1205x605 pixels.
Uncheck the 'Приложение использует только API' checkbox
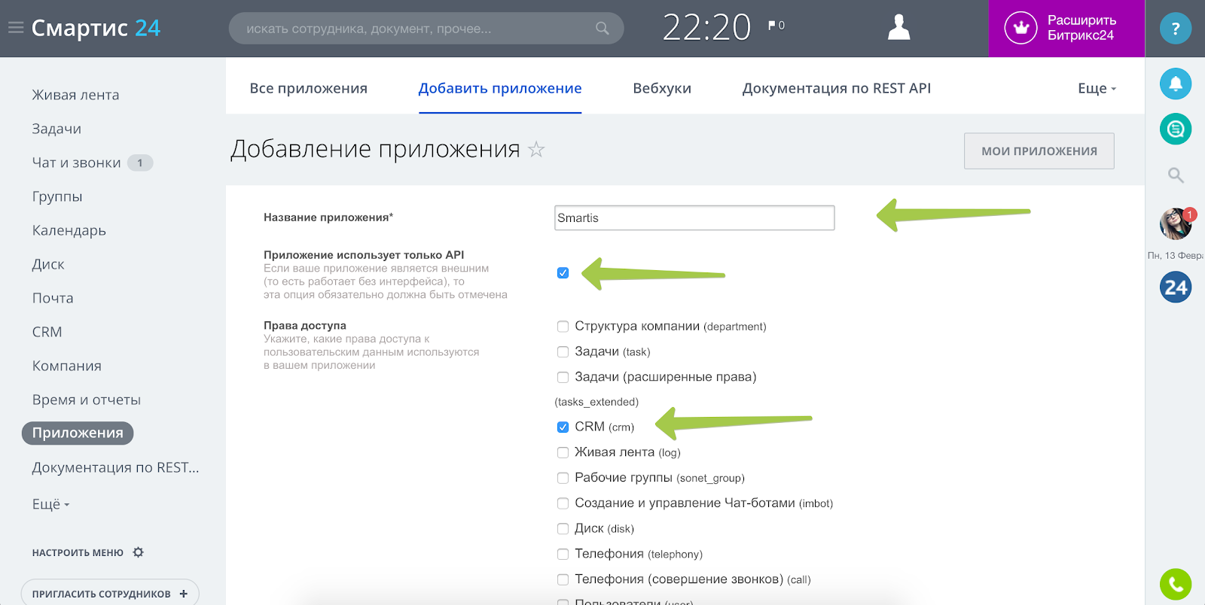[563, 272]
